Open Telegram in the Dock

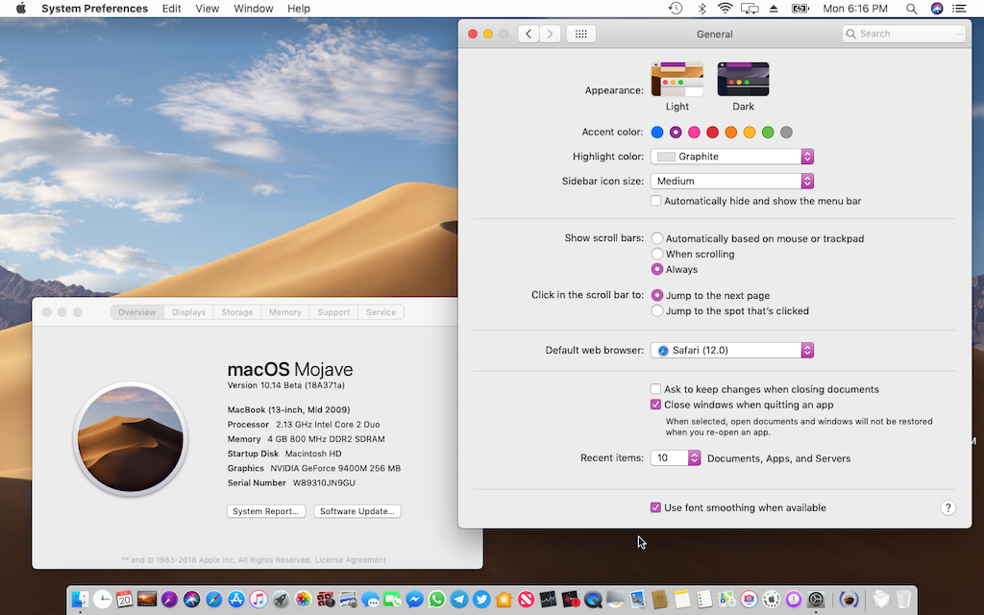[x=459, y=600]
